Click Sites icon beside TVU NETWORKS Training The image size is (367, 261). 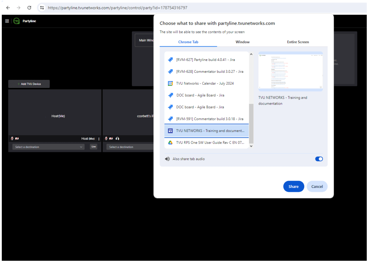pyautogui.click(x=170, y=130)
